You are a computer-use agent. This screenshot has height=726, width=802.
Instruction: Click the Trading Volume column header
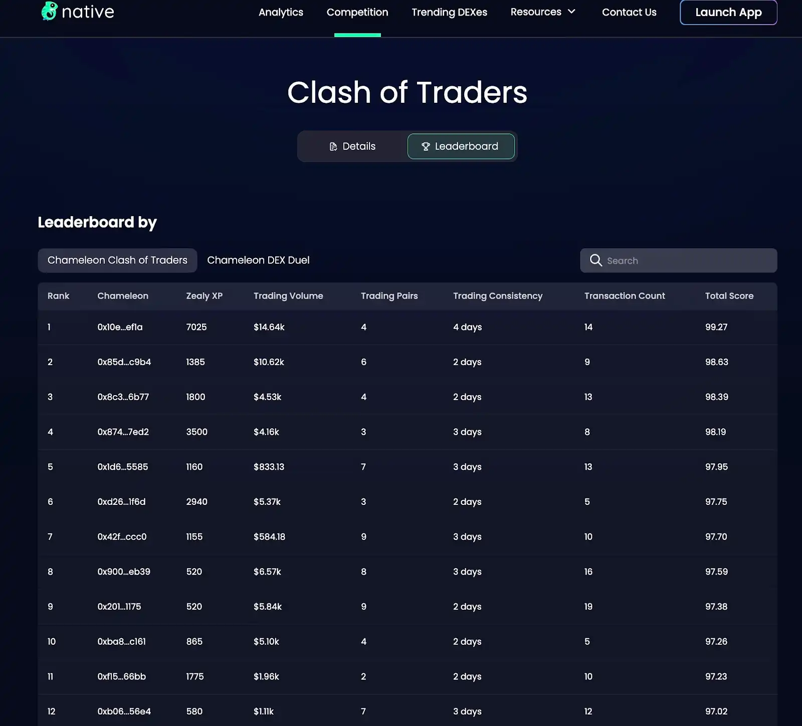click(x=288, y=296)
